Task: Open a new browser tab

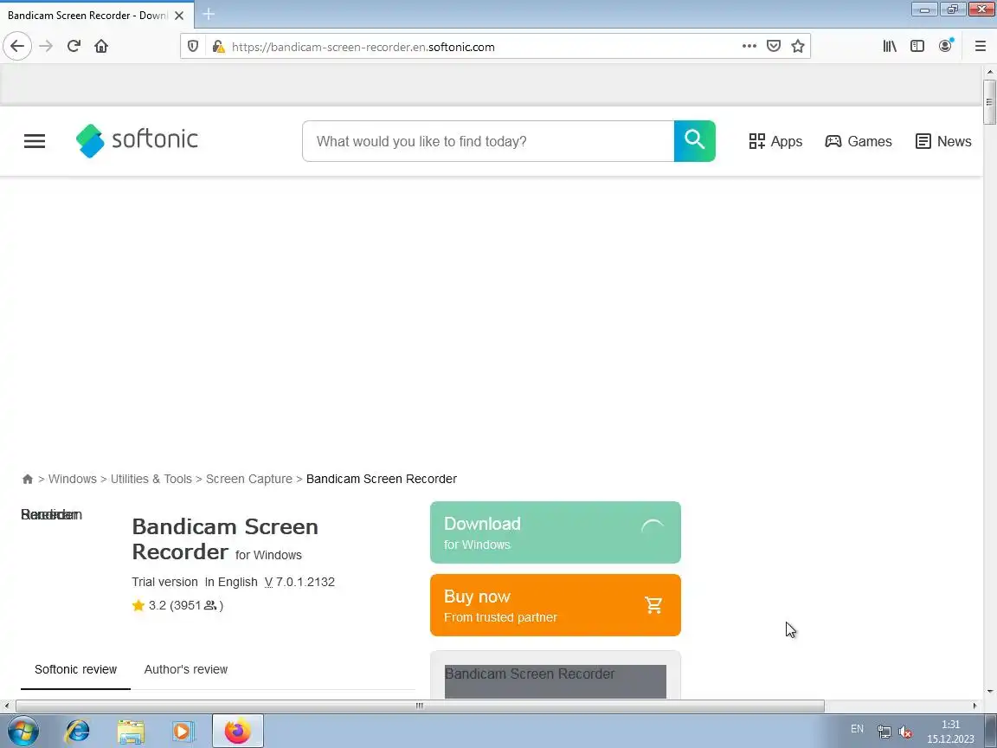Action: click(209, 14)
